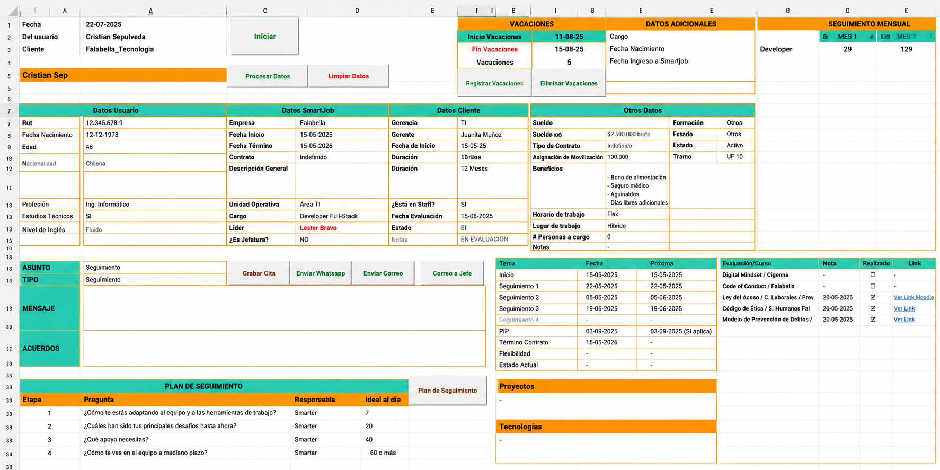
Task: Select the birth date cell 12-12-1978
Action: coord(155,135)
